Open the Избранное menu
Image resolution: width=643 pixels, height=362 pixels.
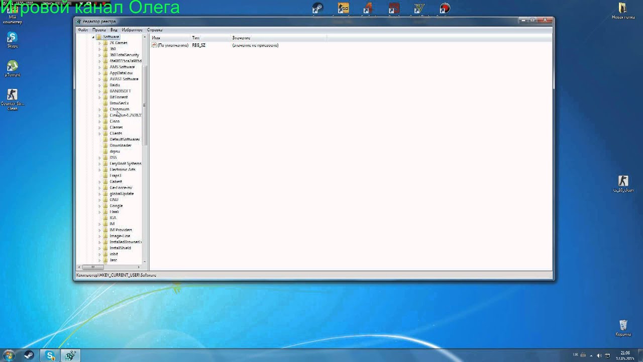[132, 30]
